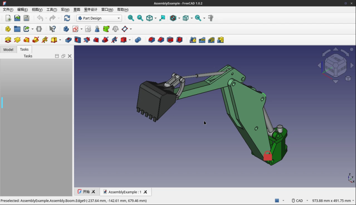This screenshot has width=356, height=205.
Task: Select the Revolution tool
Action: pos(17,40)
